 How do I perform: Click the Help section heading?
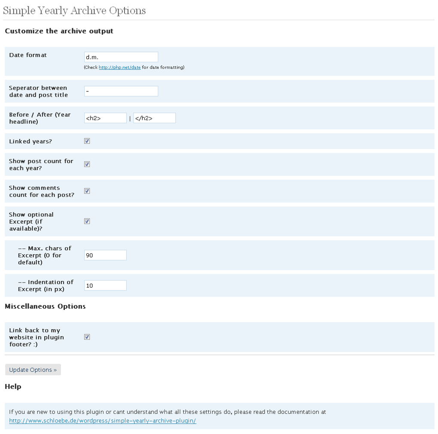[12, 386]
